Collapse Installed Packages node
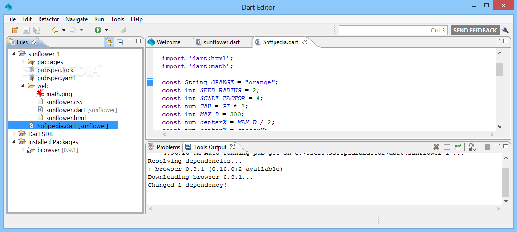 coord(14,142)
